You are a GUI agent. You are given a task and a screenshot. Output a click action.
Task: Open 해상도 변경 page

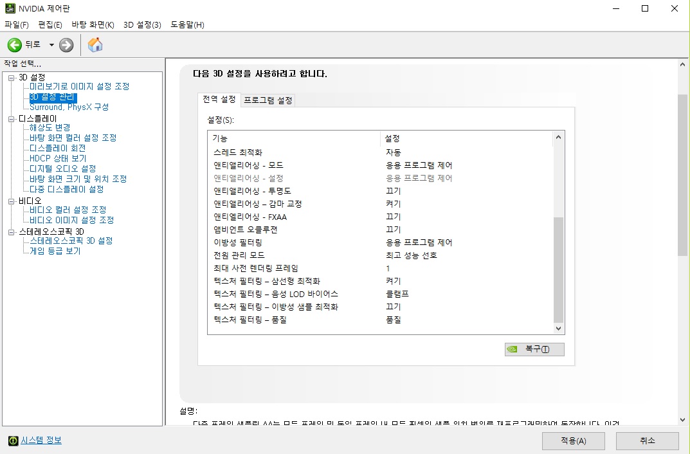pos(50,127)
